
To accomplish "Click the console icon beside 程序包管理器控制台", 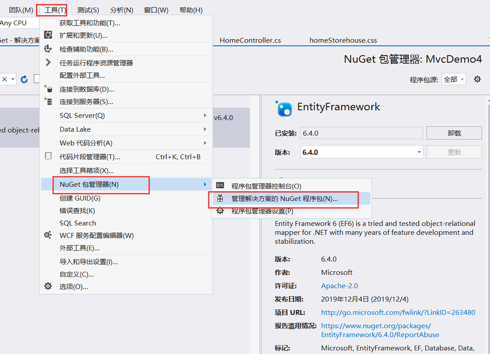I will click(220, 186).
